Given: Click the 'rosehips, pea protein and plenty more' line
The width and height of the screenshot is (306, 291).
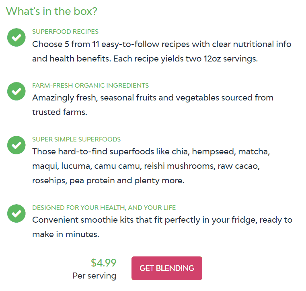Looking at the screenshot, I should point(108,180).
